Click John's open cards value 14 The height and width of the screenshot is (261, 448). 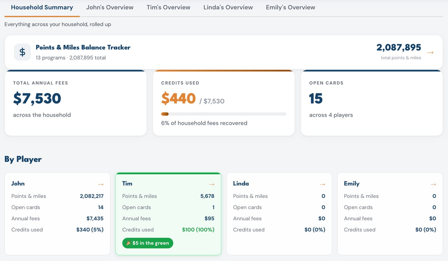tap(101, 207)
